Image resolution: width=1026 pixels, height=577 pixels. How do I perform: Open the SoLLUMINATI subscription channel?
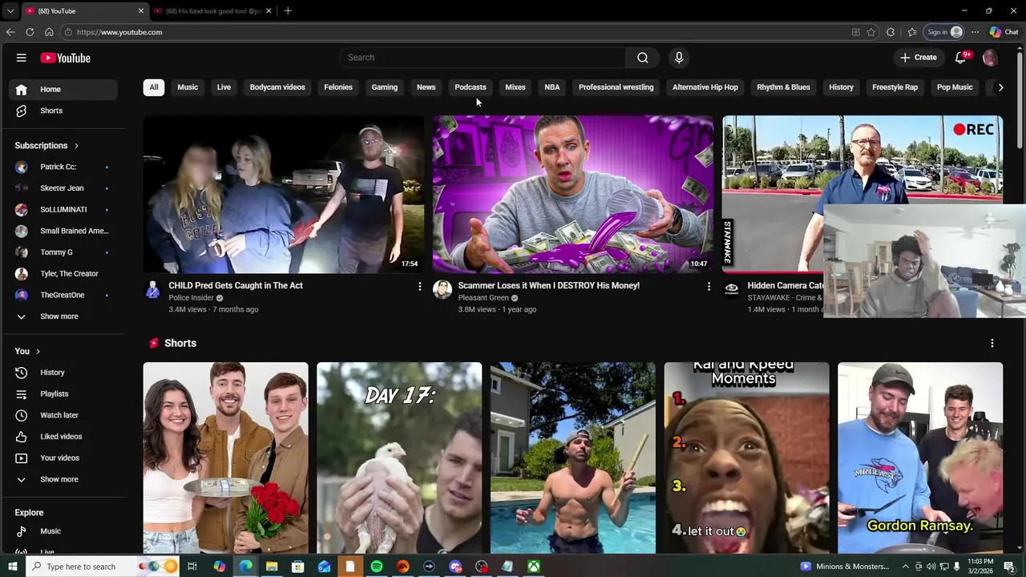(x=63, y=209)
